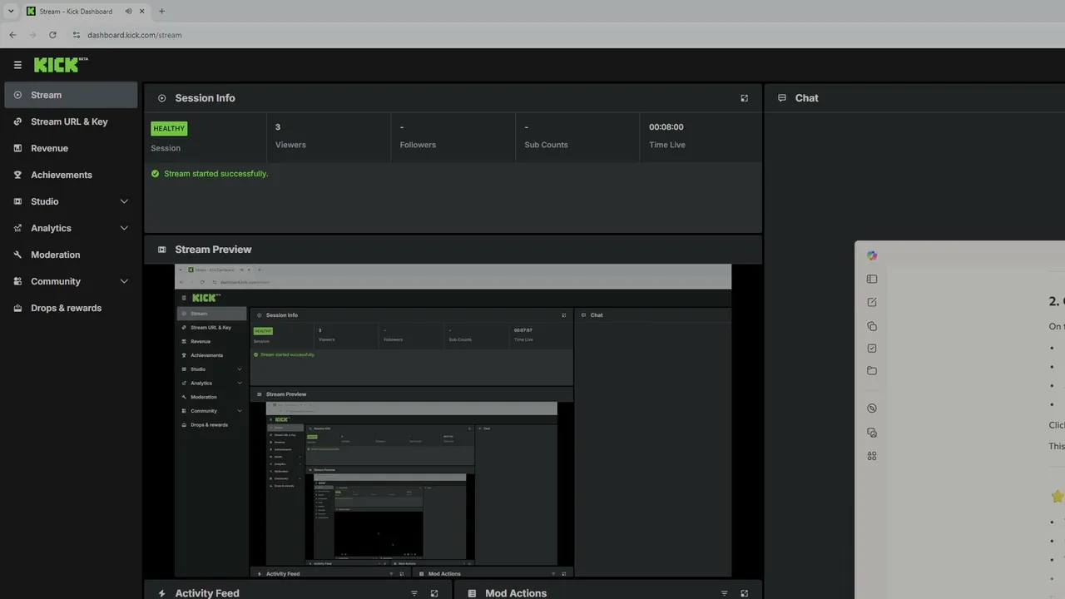Expand the Analytics submenu chevron

[x=124, y=228]
